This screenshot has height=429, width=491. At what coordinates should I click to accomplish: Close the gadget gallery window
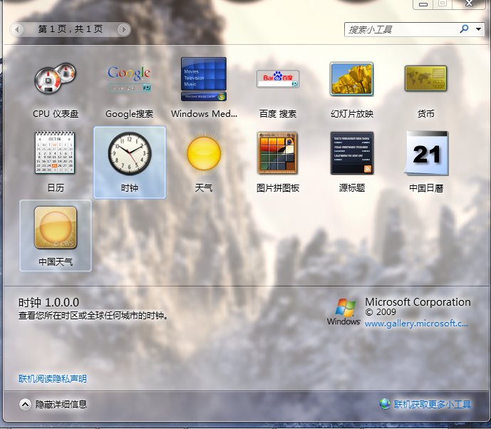pos(469,4)
